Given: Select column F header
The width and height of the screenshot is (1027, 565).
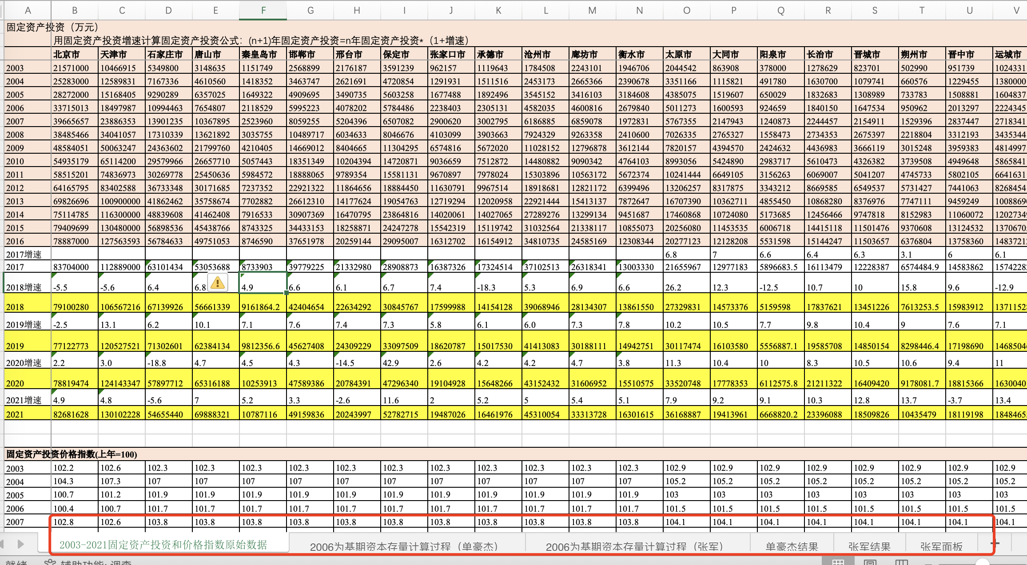Looking at the screenshot, I should (x=263, y=10).
